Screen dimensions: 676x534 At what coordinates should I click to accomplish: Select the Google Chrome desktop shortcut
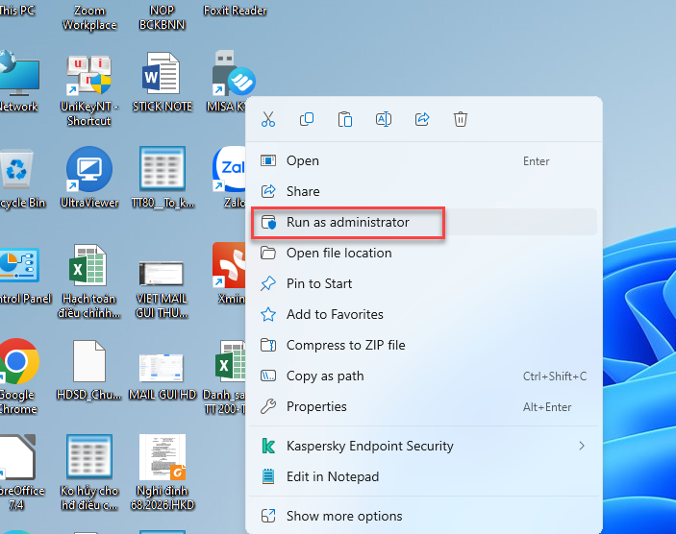(x=16, y=370)
